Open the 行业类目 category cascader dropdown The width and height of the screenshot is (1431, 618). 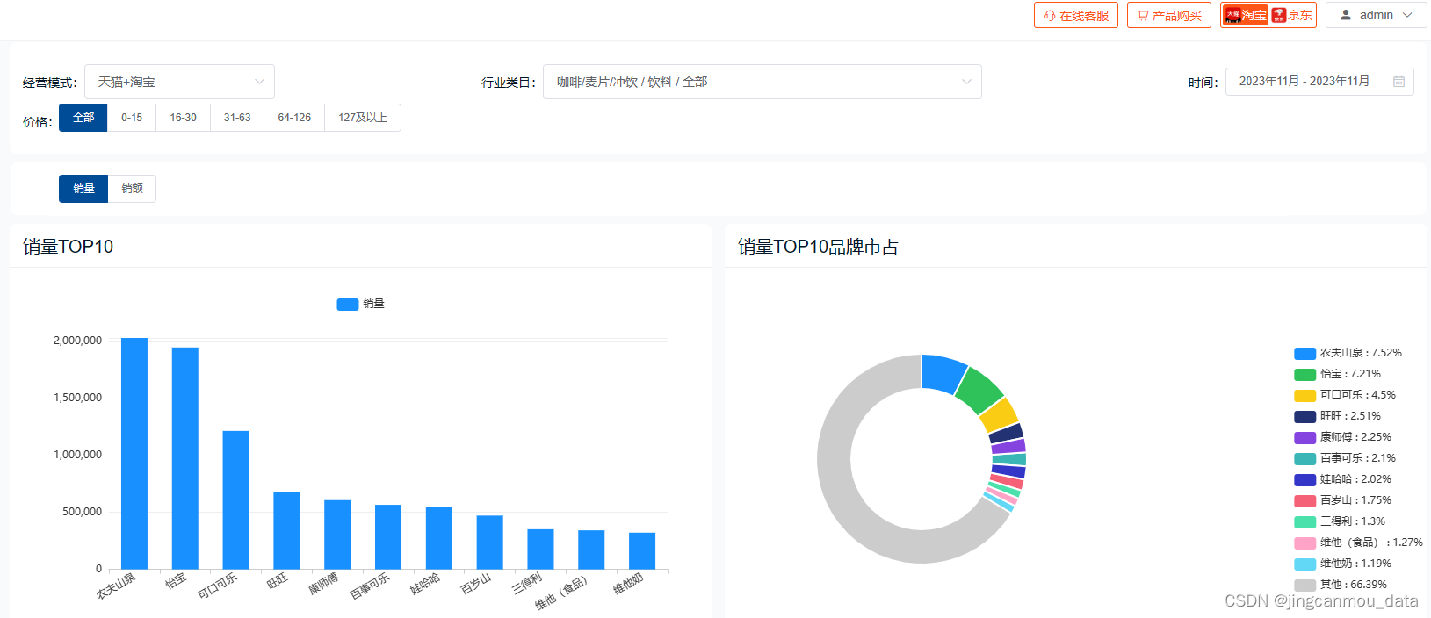click(x=762, y=82)
